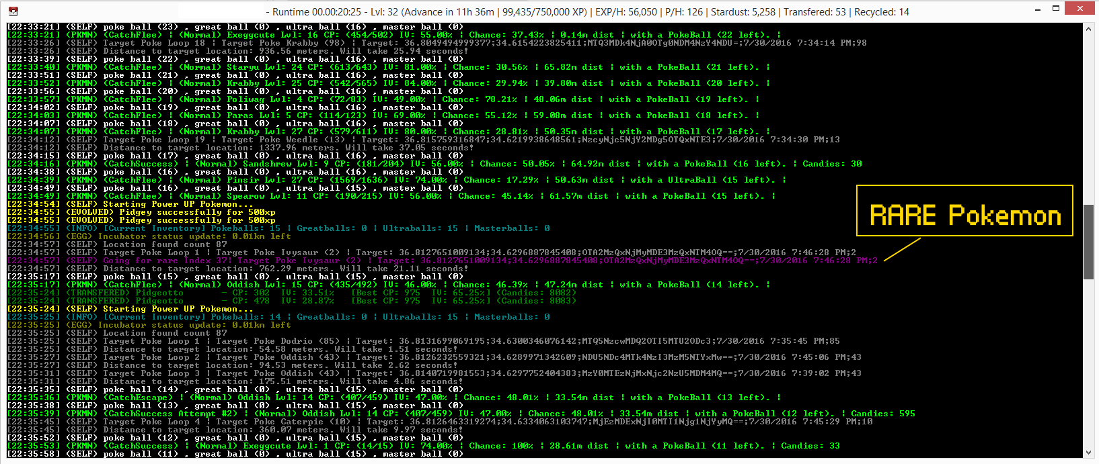This screenshot has width=1099, height=464.
Task: Select the 175.51 meters distance line
Action: (x=235, y=381)
